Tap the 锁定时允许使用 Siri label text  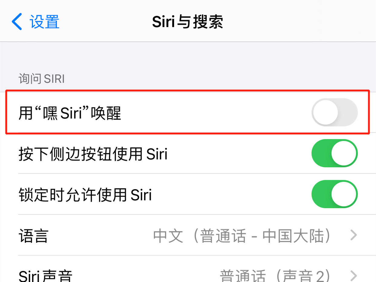pos(85,195)
